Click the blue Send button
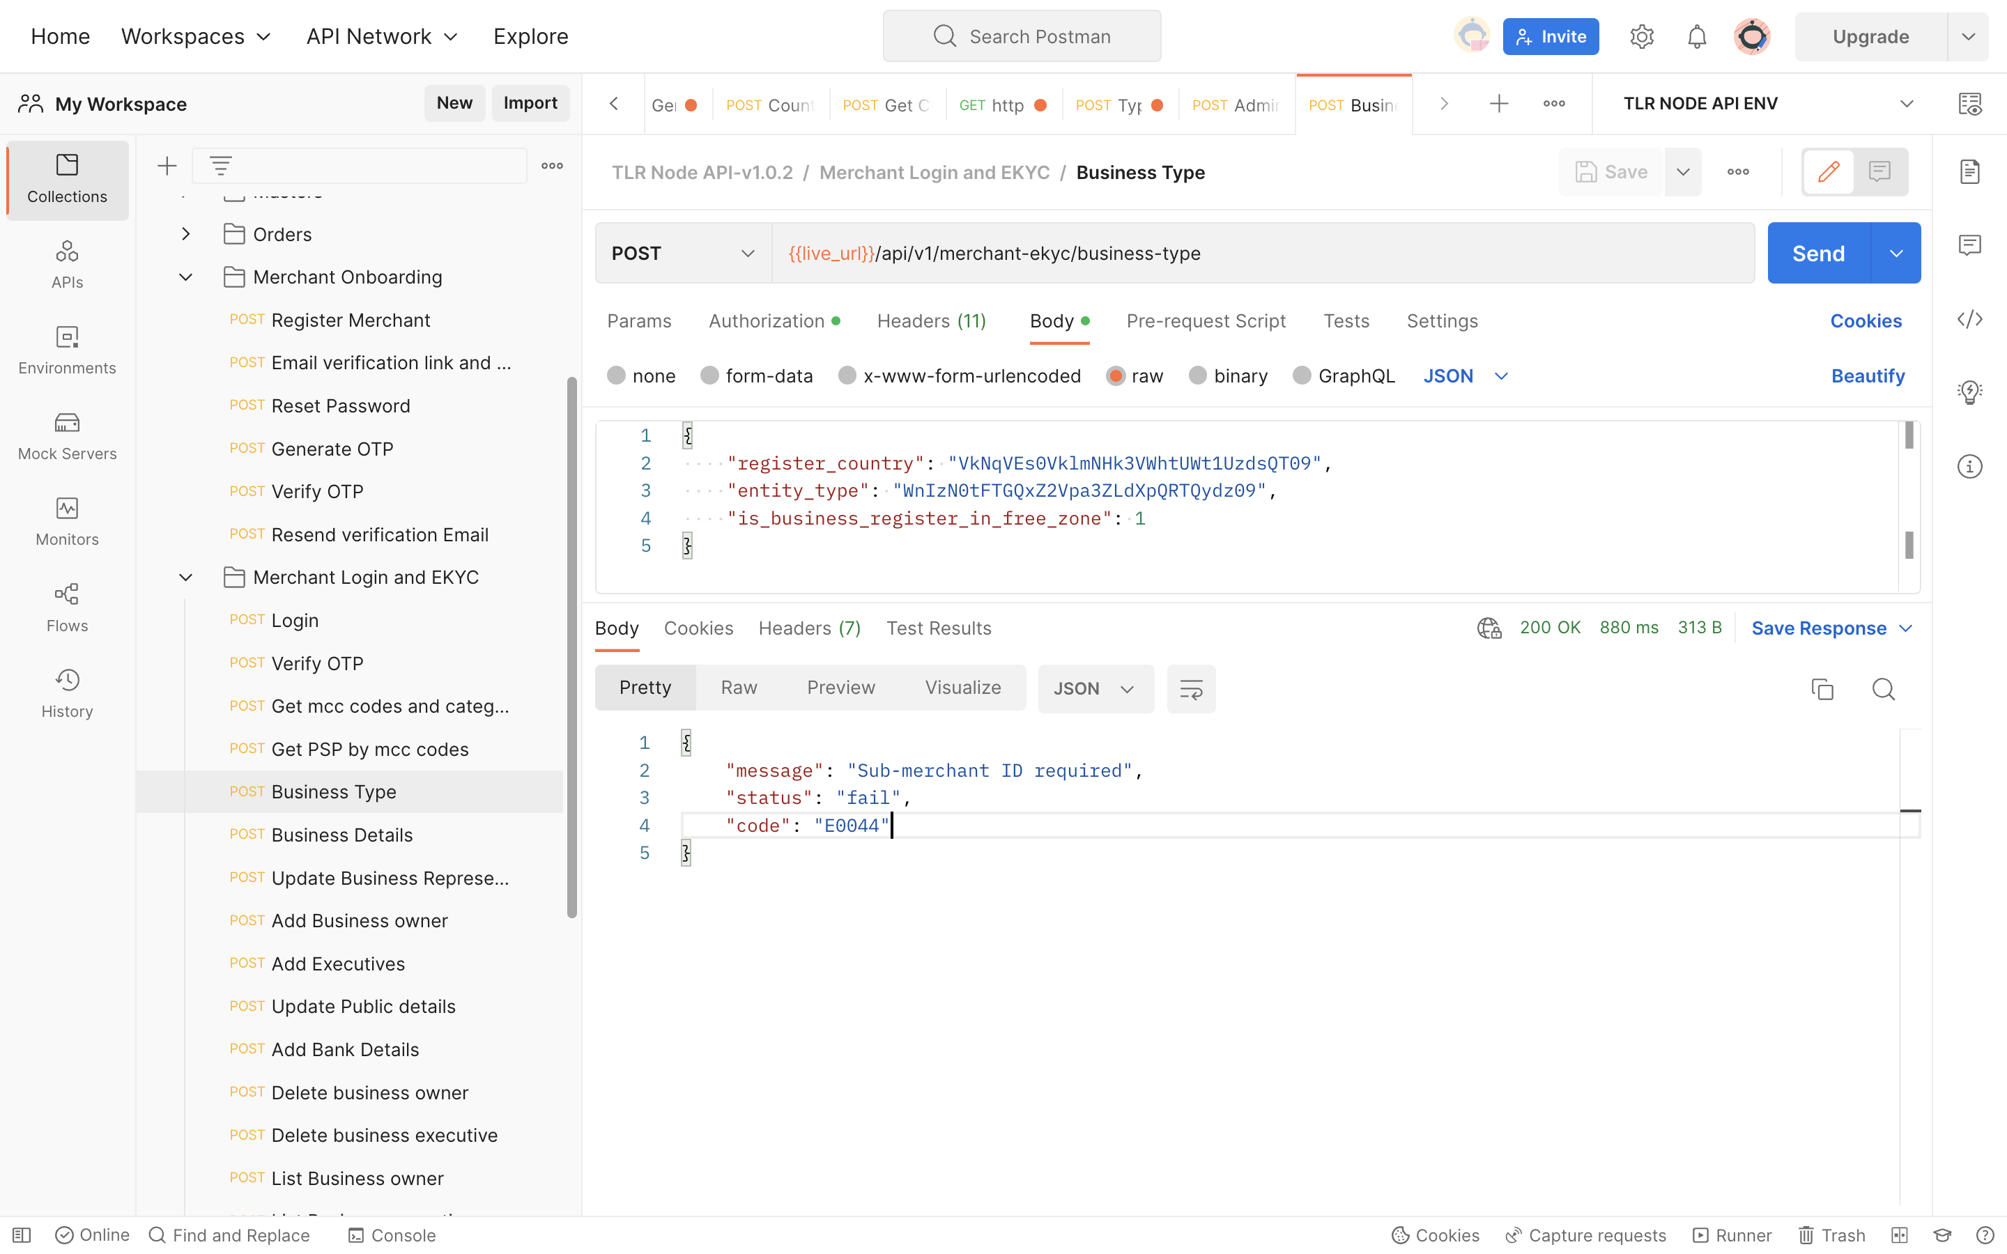 pyautogui.click(x=1818, y=253)
